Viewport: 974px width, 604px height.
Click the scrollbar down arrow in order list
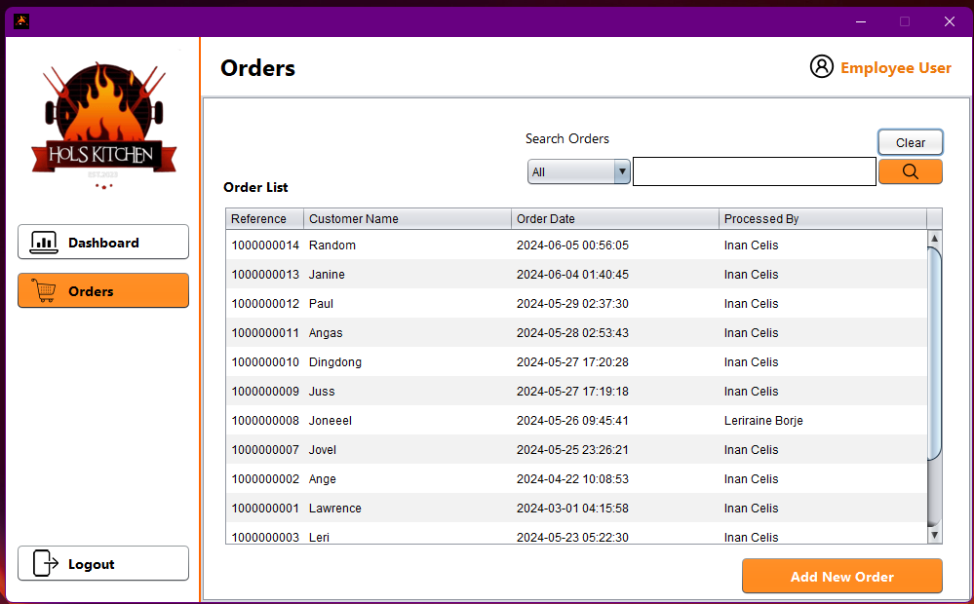point(935,535)
